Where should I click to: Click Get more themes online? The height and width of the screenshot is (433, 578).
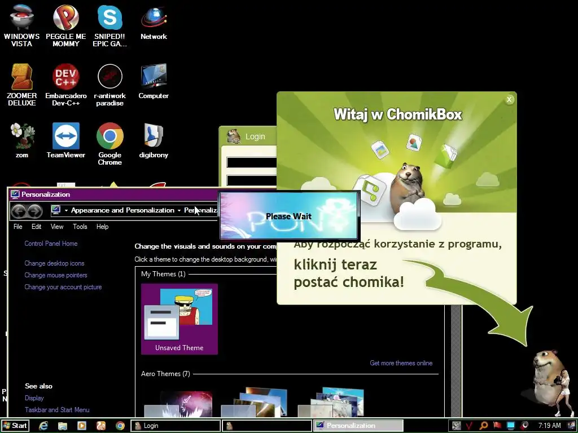point(401,363)
